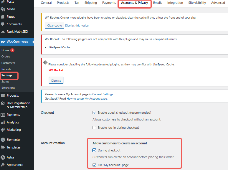Click the Media icon in sidebar

click(3, 9)
